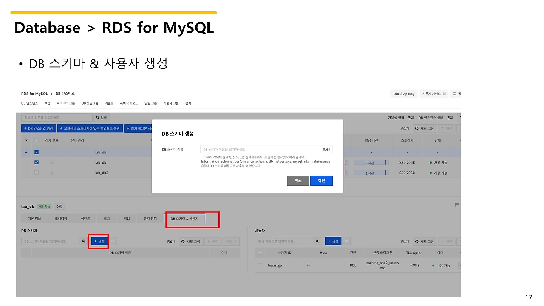Open the 로그 detail tab
This screenshot has height=306, width=544.
107,218
